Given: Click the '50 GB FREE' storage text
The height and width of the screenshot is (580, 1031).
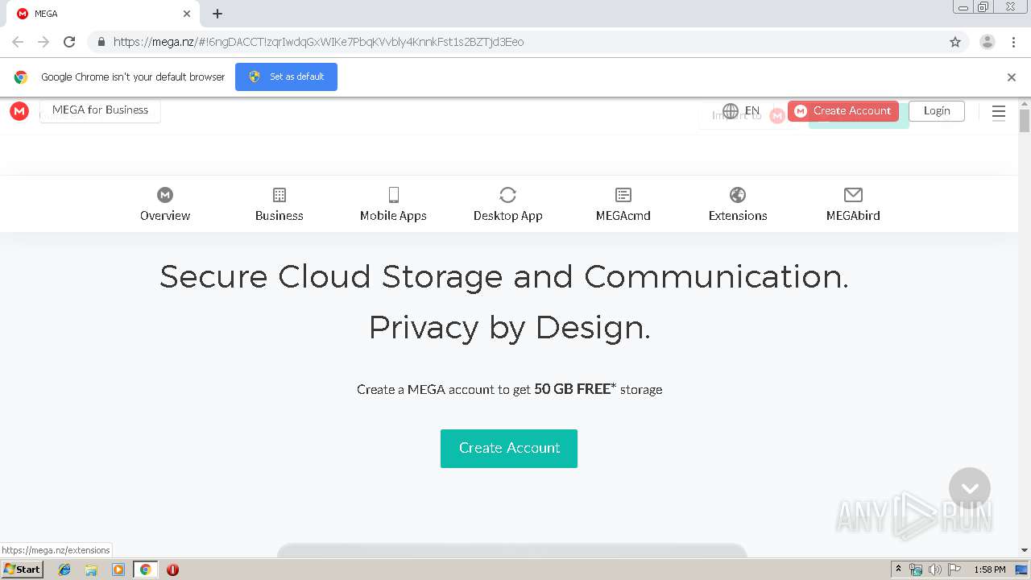Looking at the screenshot, I should (x=574, y=389).
